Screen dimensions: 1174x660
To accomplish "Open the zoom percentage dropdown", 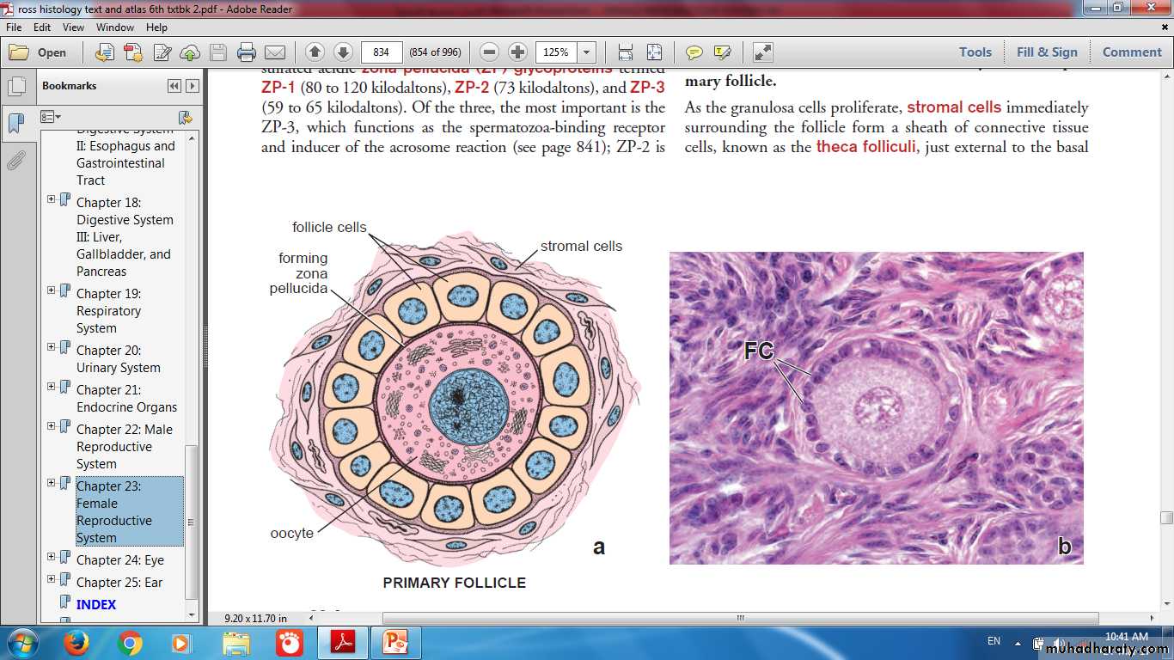I will (587, 52).
